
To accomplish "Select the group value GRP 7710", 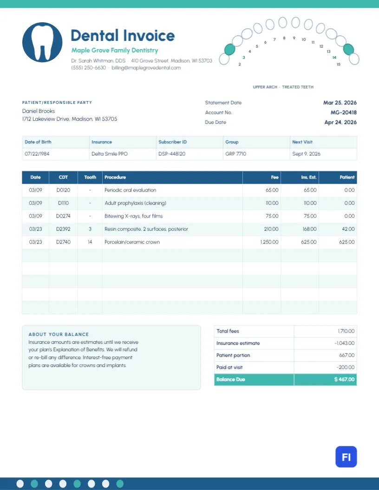I will point(236,154).
